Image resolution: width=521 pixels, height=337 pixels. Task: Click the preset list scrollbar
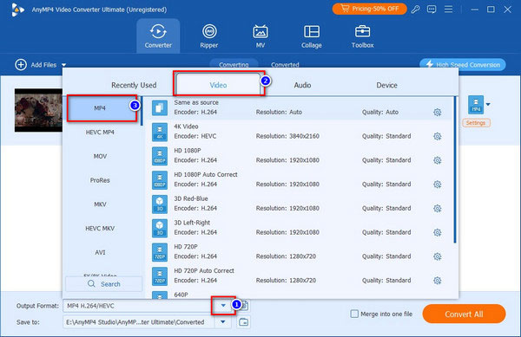[x=455, y=170]
